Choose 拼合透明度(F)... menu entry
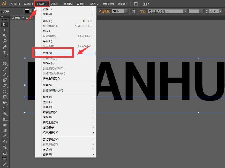This screenshot has height=168, width=225. coord(66,78)
